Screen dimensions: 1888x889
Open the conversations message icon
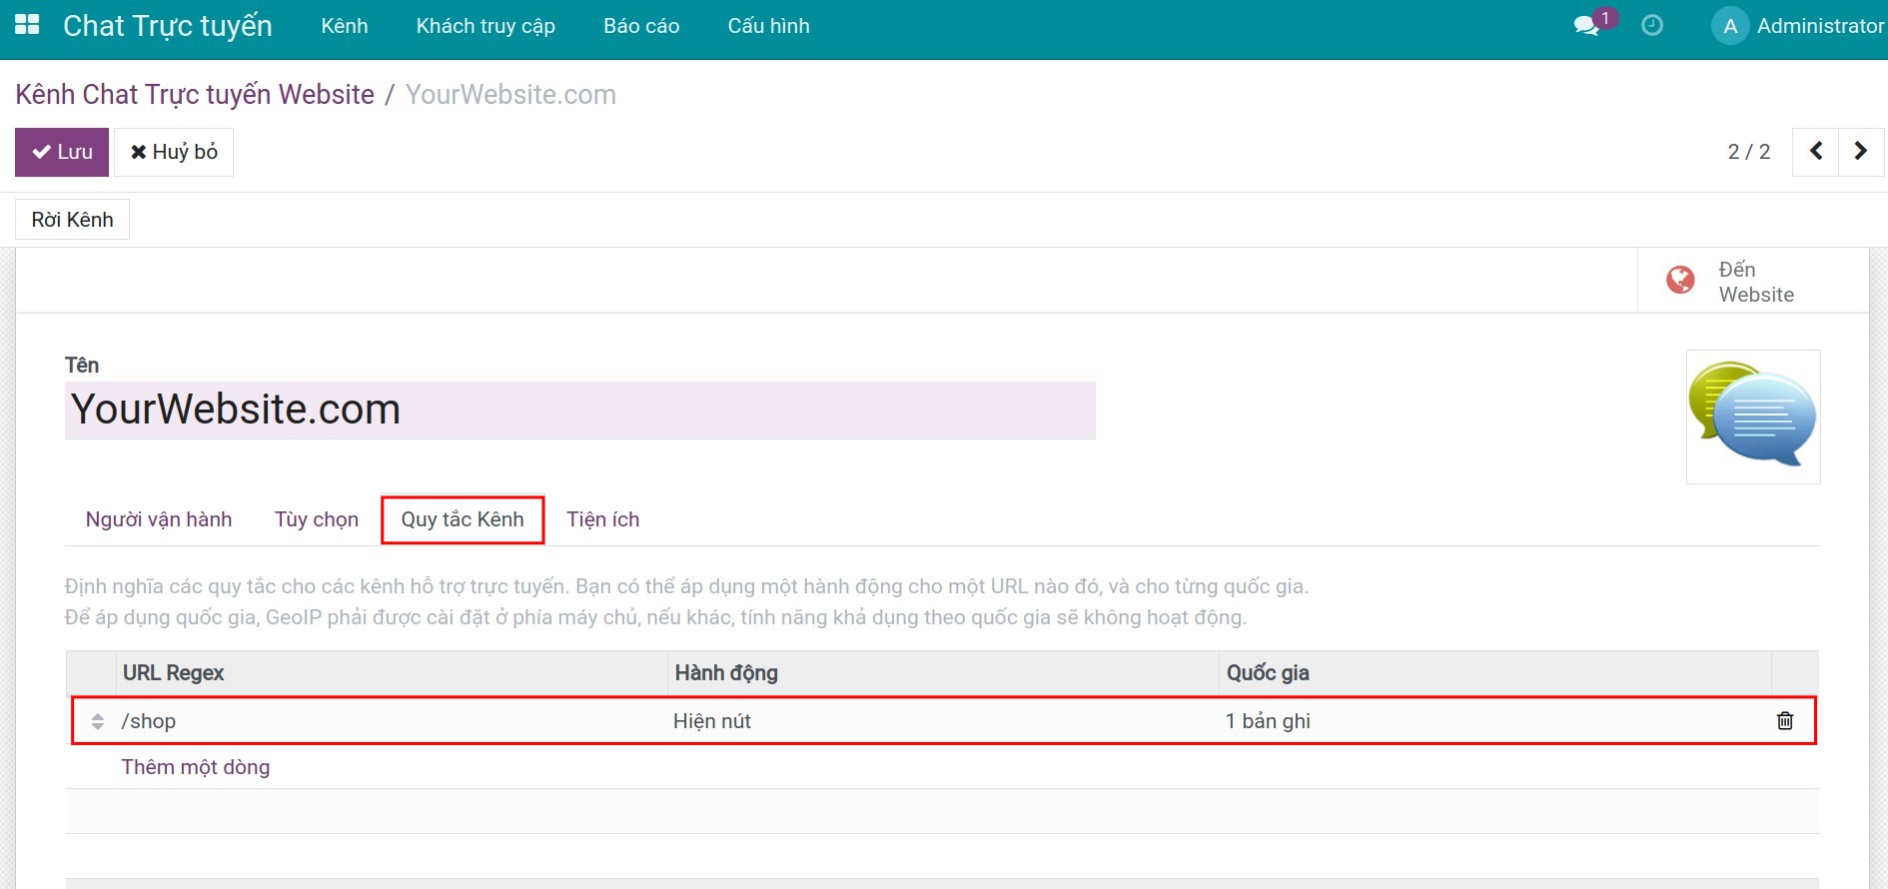(x=1586, y=26)
